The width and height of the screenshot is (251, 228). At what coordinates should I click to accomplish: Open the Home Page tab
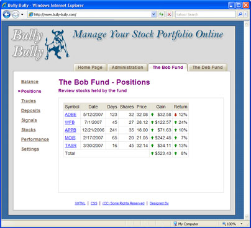coord(90,68)
